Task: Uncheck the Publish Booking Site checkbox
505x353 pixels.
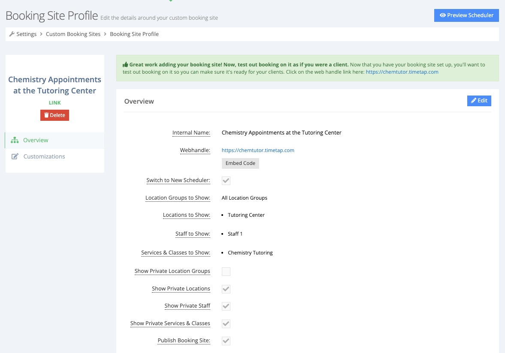Action: [226, 341]
